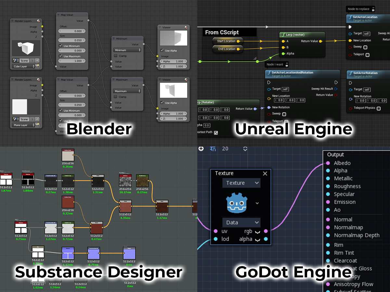Click the X icon next to the Scene selector
Screen dimensions: 390x292
click(37, 60)
